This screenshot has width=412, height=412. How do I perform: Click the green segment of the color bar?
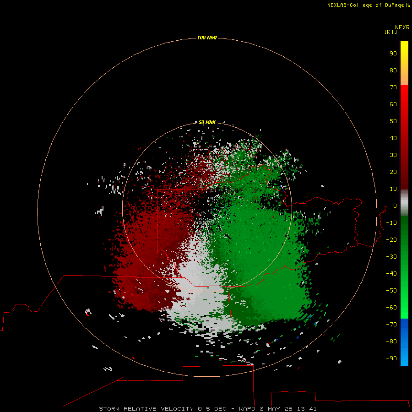(x=404, y=267)
